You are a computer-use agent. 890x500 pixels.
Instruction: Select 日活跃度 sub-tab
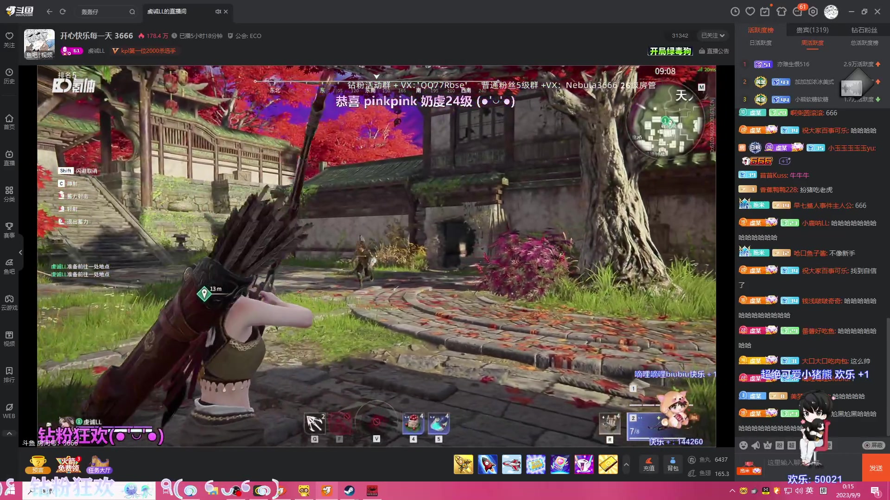point(761,43)
